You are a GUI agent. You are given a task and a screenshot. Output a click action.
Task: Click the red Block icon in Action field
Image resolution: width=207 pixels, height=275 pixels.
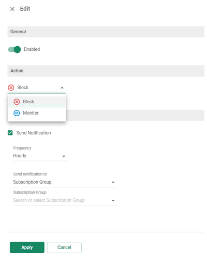click(11, 87)
